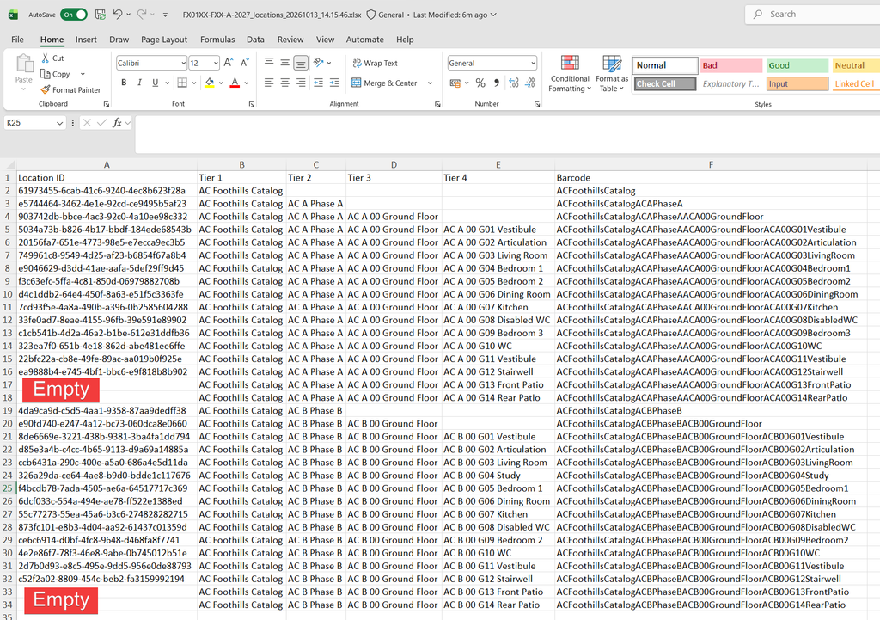Open Number format dialog launcher
The width and height of the screenshot is (880, 620).
pyautogui.click(x=537, y=104)
